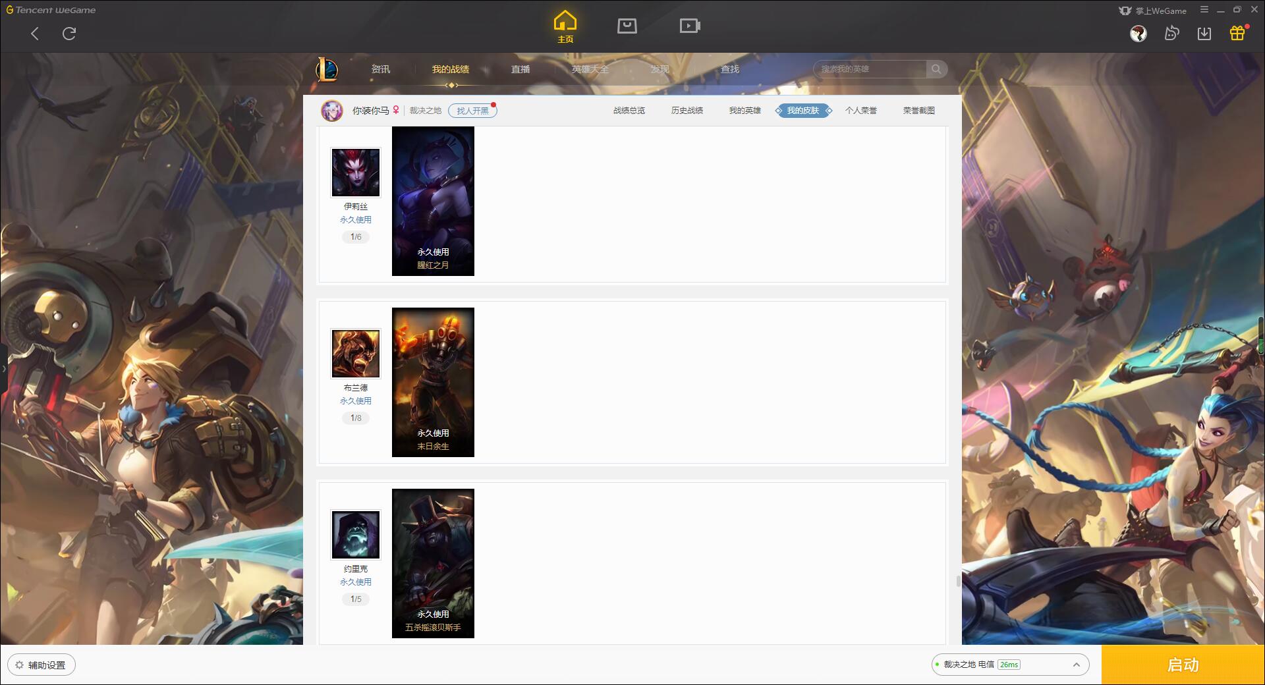
Task: Open the 五杀摇滚贝斯手 skin card
Action: [433, 563]
